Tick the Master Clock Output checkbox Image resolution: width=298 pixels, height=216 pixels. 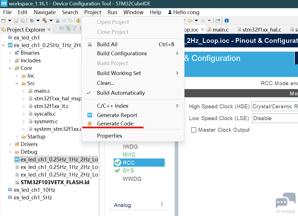pyautogui.click(x=194, y=130)
